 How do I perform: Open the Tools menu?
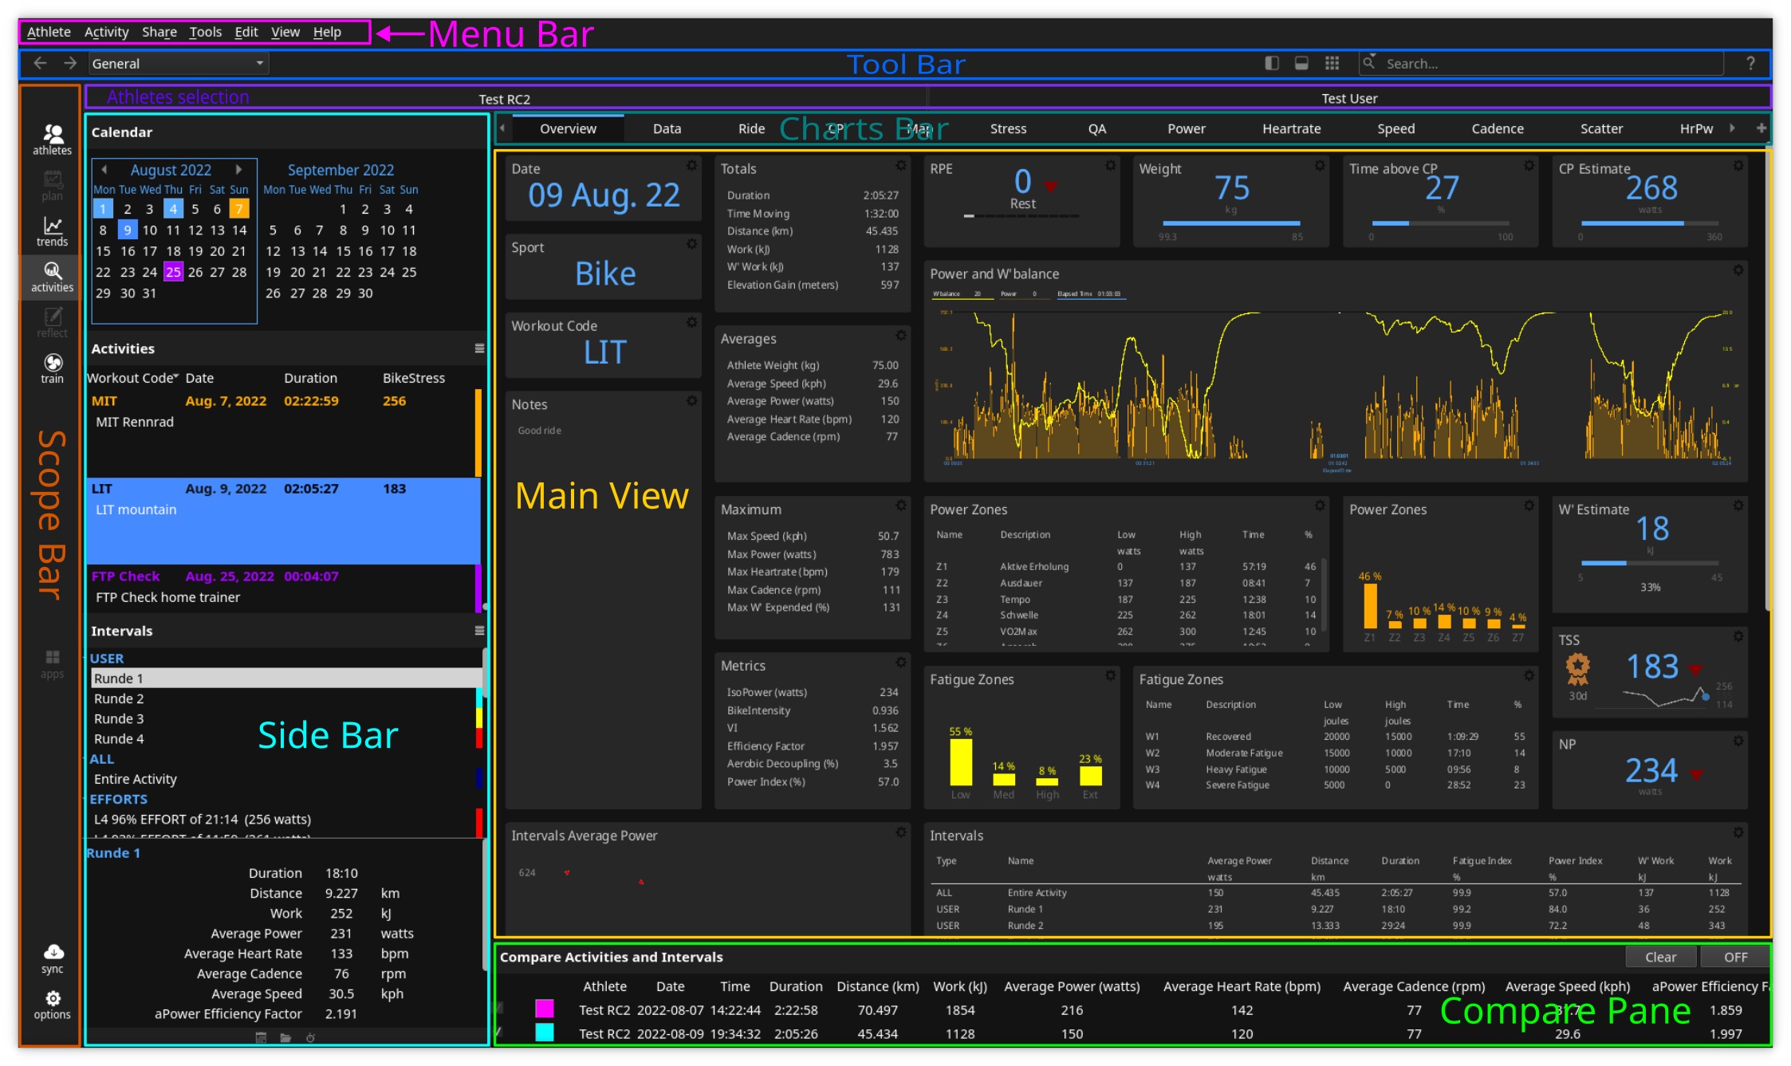205,32
